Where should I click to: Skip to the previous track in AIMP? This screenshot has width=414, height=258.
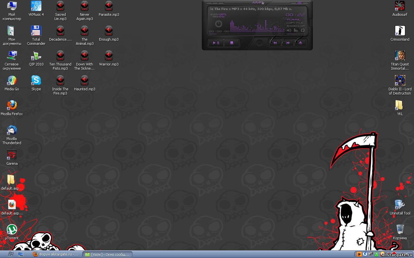tap(275, 43)
